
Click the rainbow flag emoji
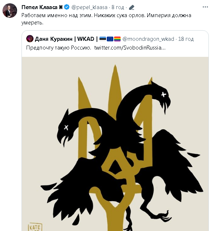tap(117, 39)
